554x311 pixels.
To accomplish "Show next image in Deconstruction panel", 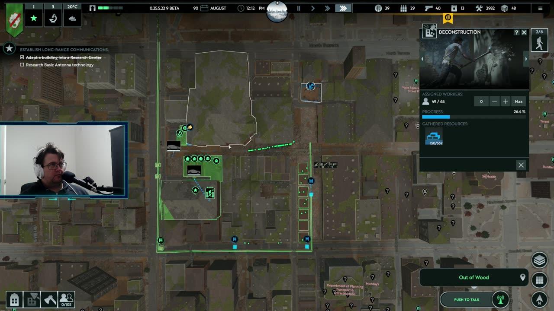I will coord(526,59).
